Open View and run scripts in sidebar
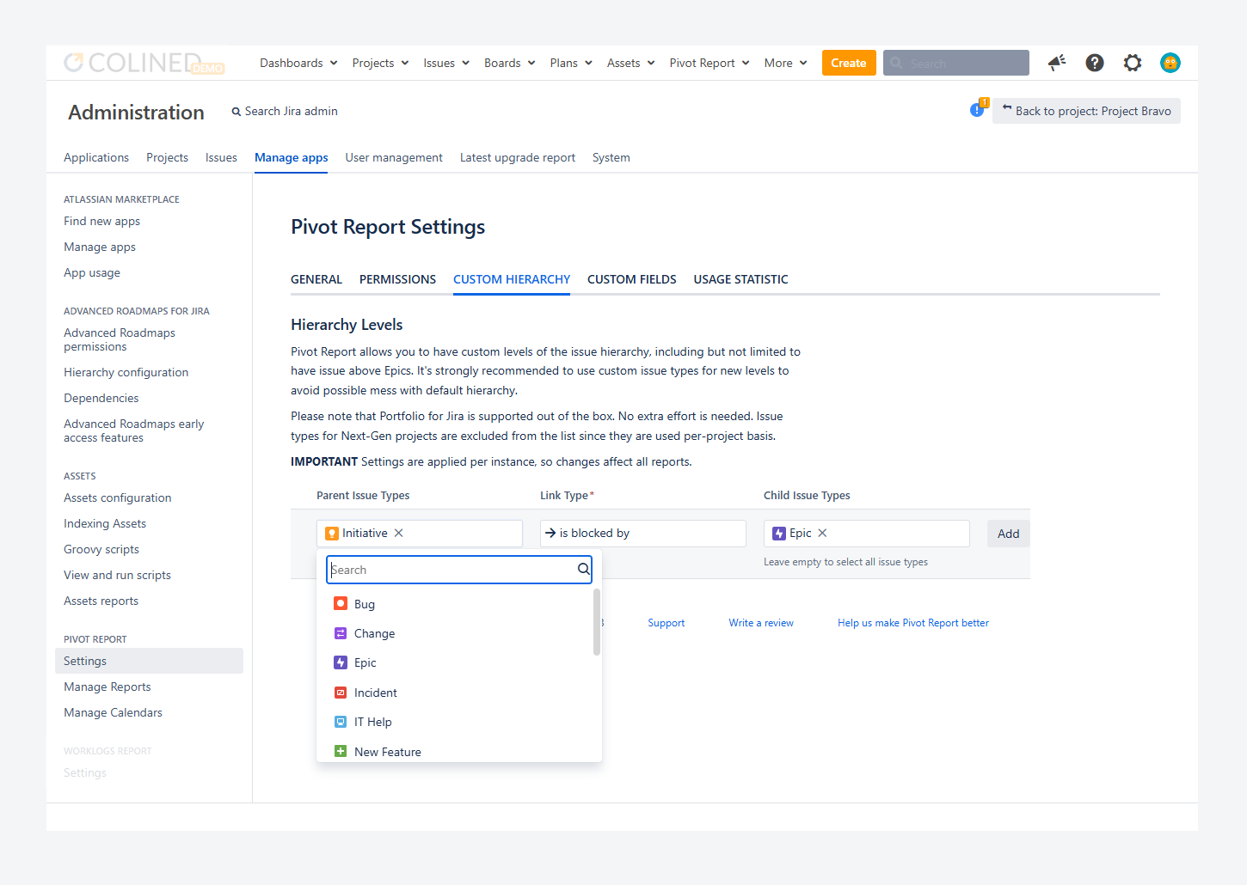1247x885 pixels. (x=117, y=575)
